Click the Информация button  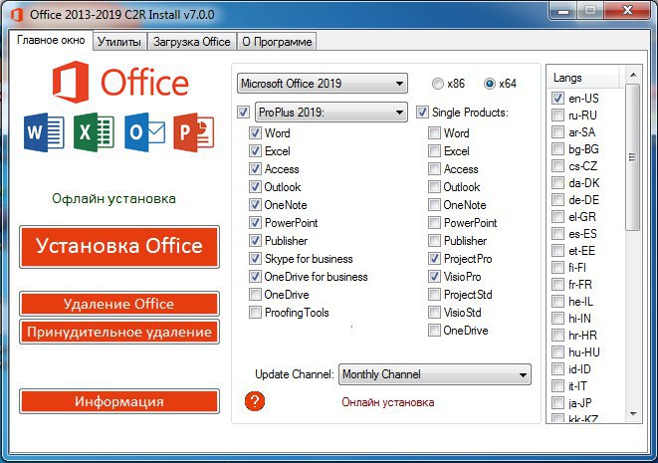coord(119,401)
